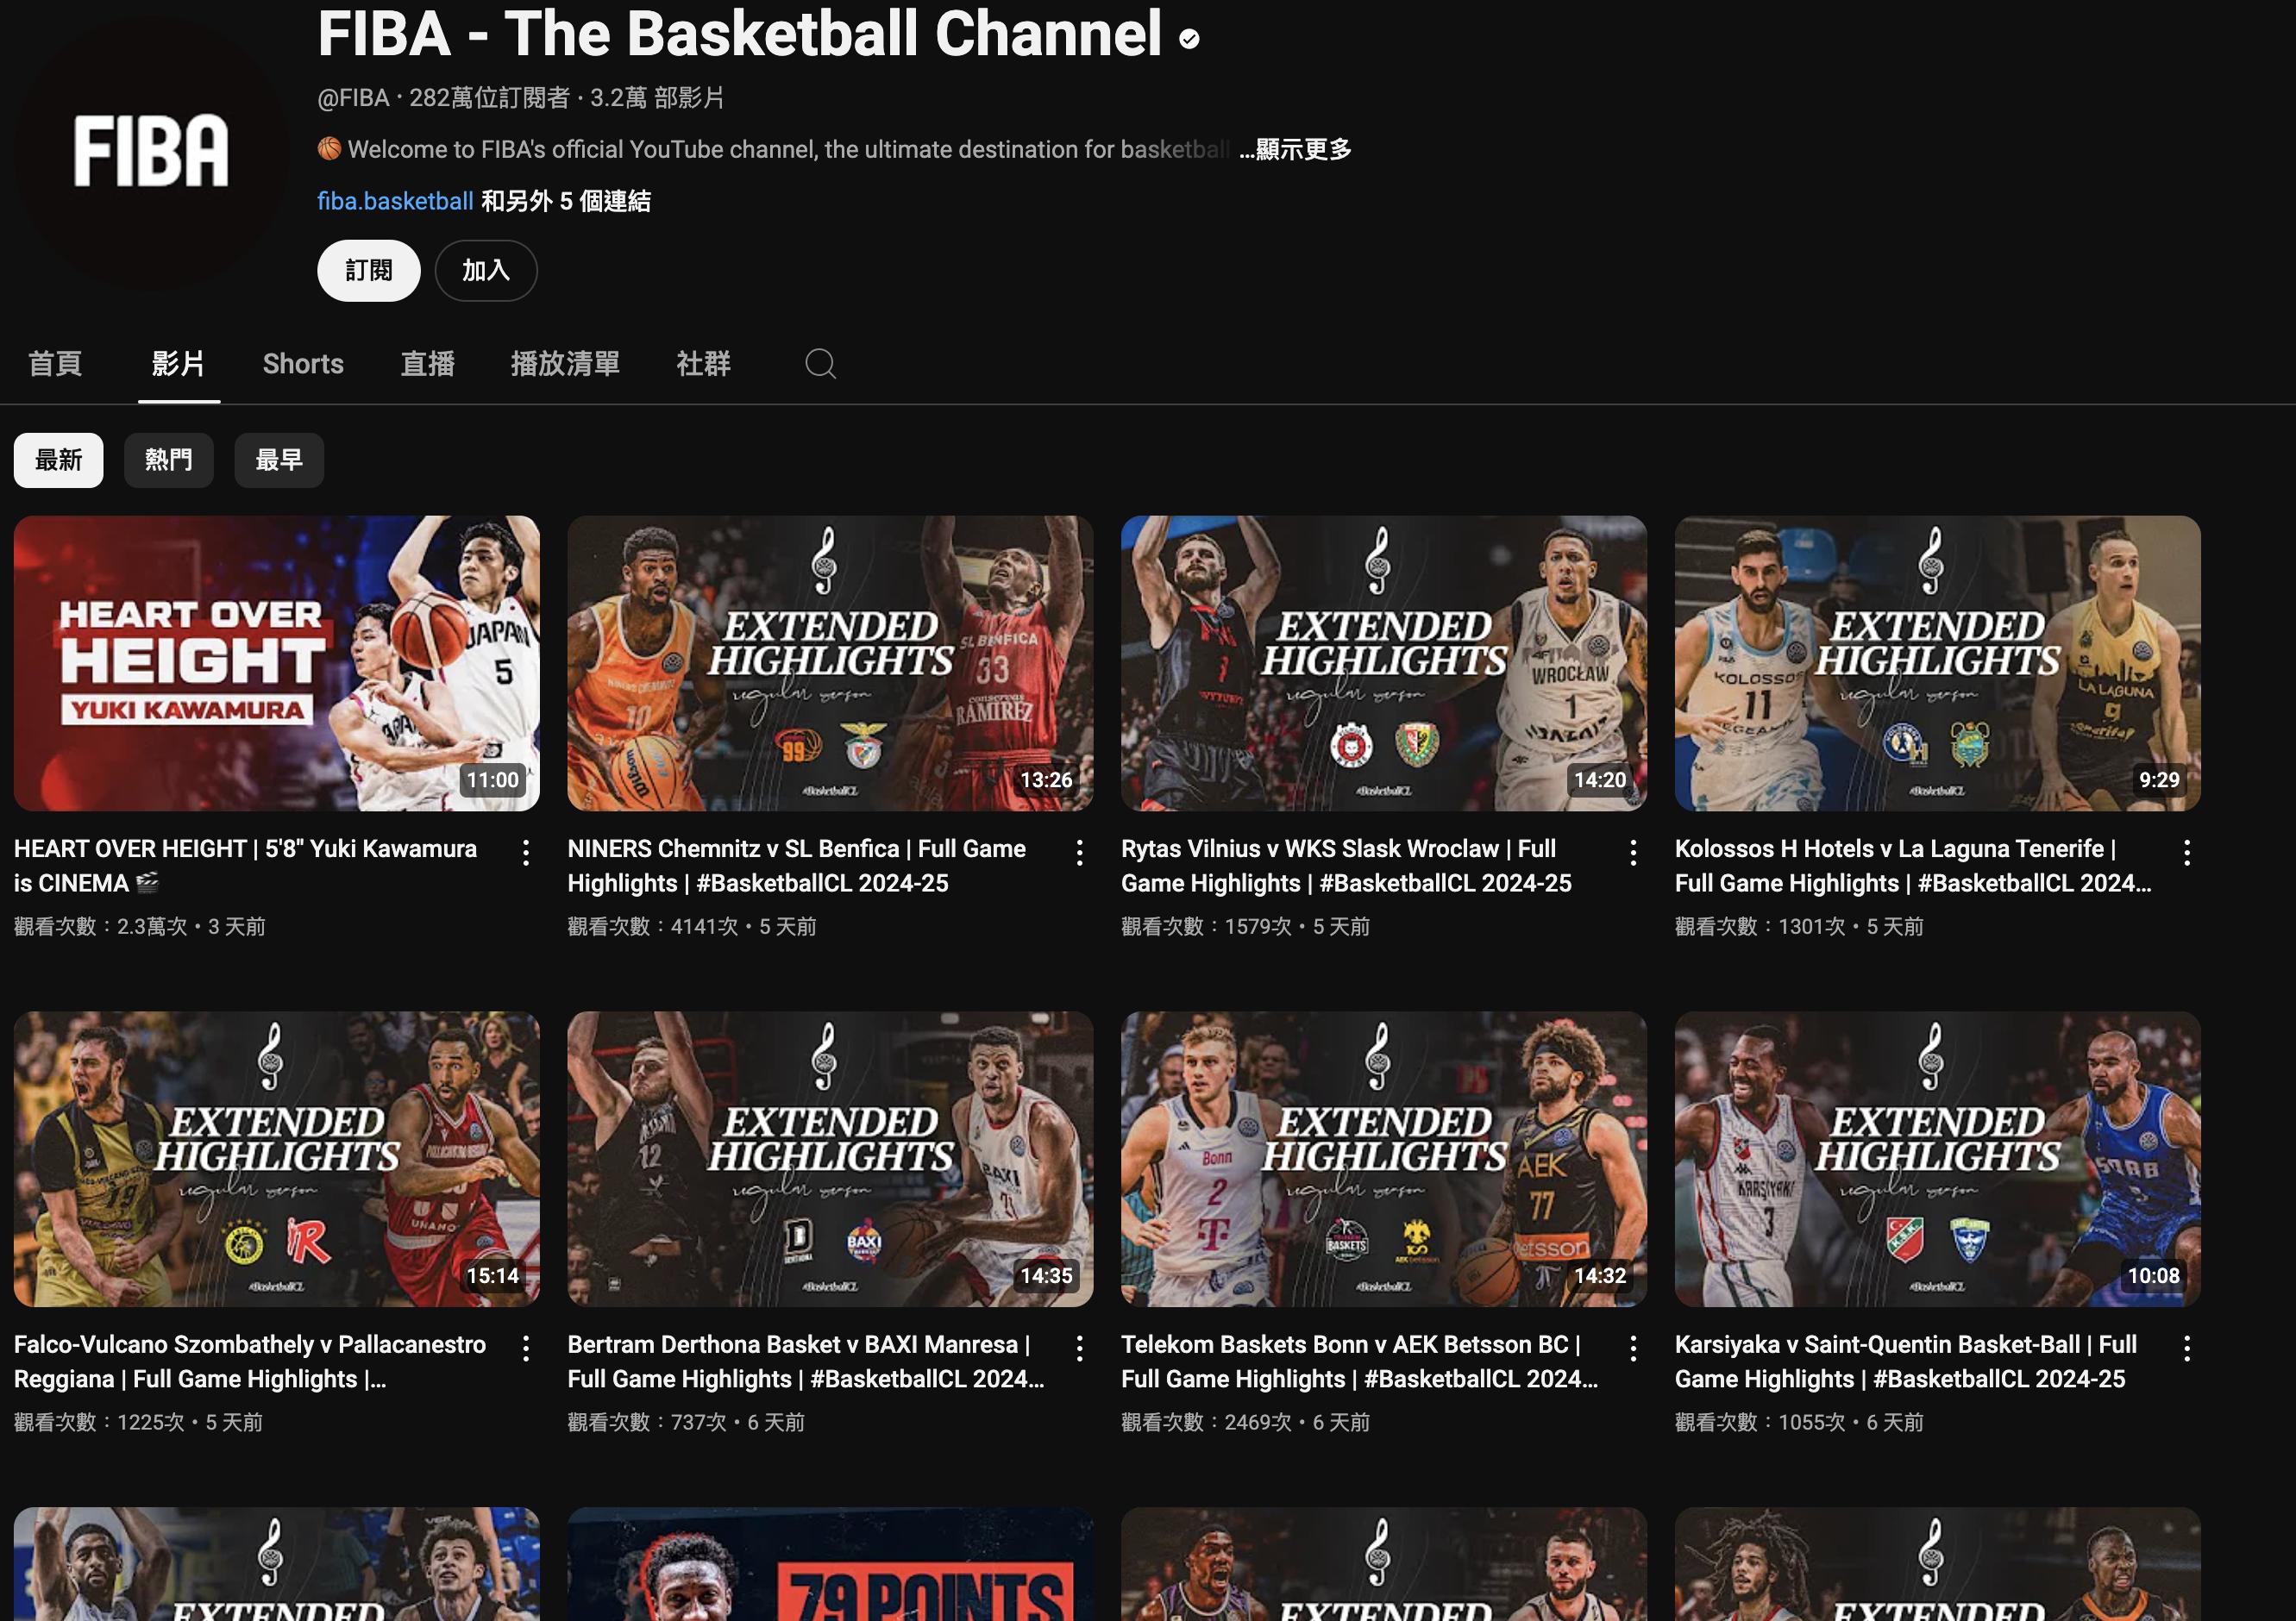Open the channel search magnifier icon
This screenshot has height=1621, width=2296.
tap(820, 364)
